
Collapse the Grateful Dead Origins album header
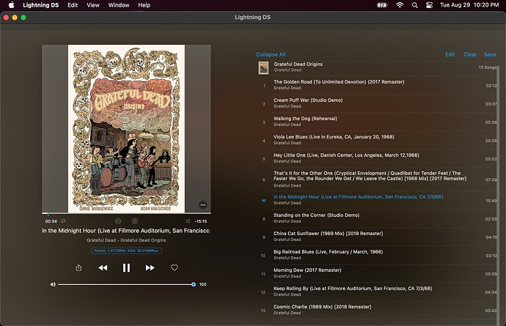click(378, 67)
